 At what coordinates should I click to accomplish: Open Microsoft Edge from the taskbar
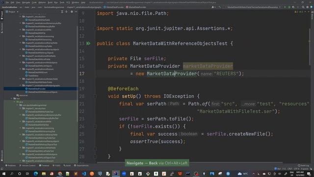tap(36, 174)
